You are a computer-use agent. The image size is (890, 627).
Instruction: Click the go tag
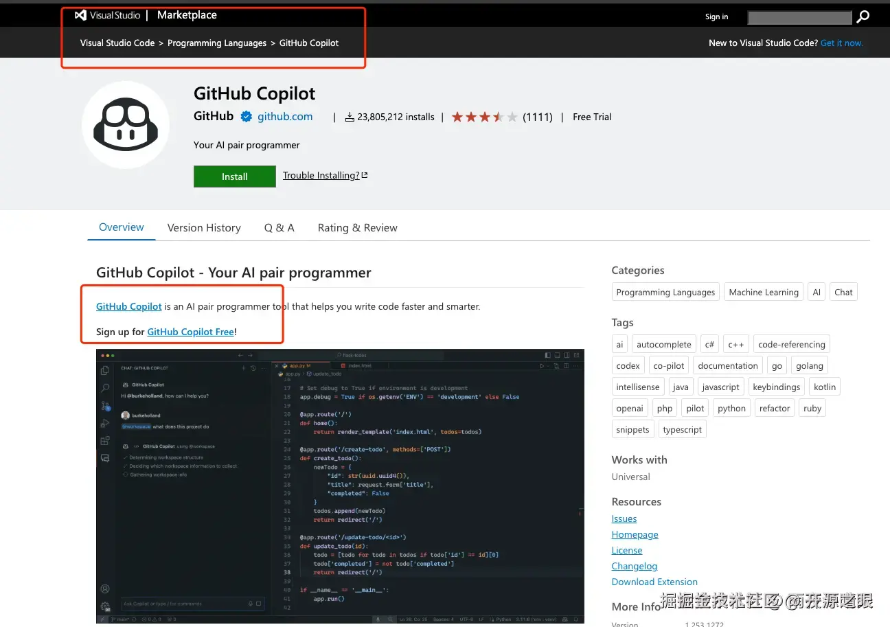(x=777, y=365)
